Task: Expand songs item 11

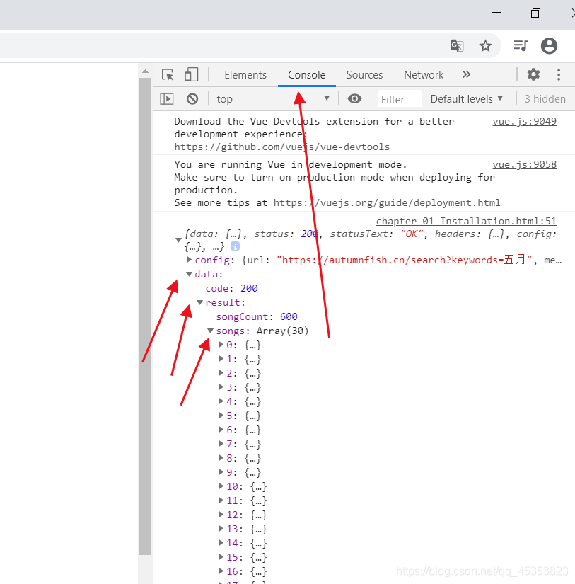Action: 221,500
